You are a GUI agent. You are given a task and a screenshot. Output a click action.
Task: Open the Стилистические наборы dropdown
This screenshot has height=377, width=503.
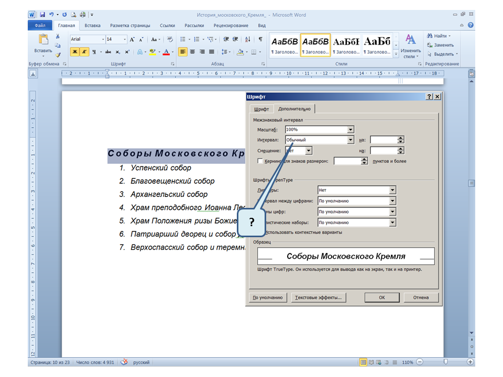pyautogui.click(x=392, y=223)
